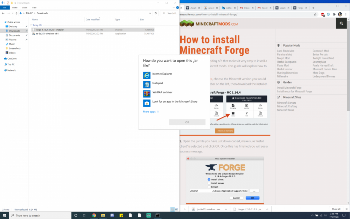Viewport: 350px width, 219px height.
Task: Open the Twilight Forest Mod link
Action: tap(323, 58)
